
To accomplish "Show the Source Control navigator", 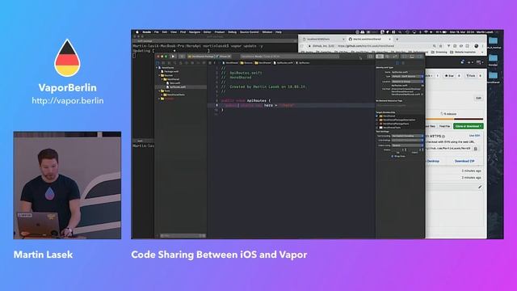I will coord(163,63).
